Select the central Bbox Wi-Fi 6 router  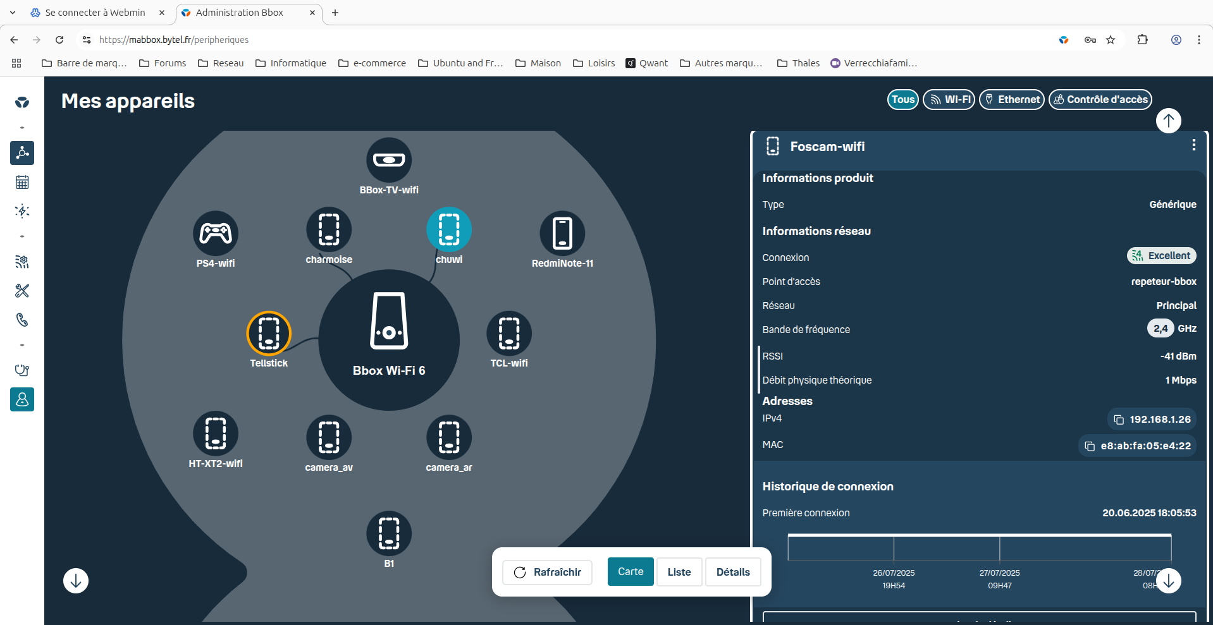[389, 340]
